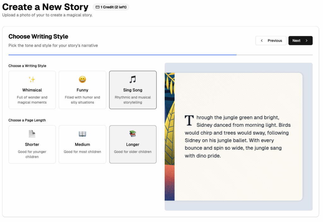Screen dimensions: 323x222
Task: Click the single page icon for Shorter
Action: point(32,134)
